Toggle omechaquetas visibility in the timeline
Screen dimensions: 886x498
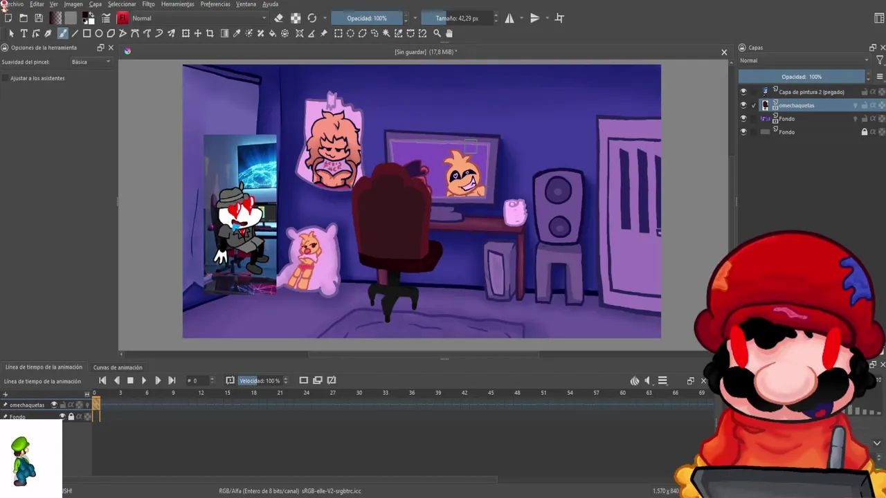coord(54,405)
